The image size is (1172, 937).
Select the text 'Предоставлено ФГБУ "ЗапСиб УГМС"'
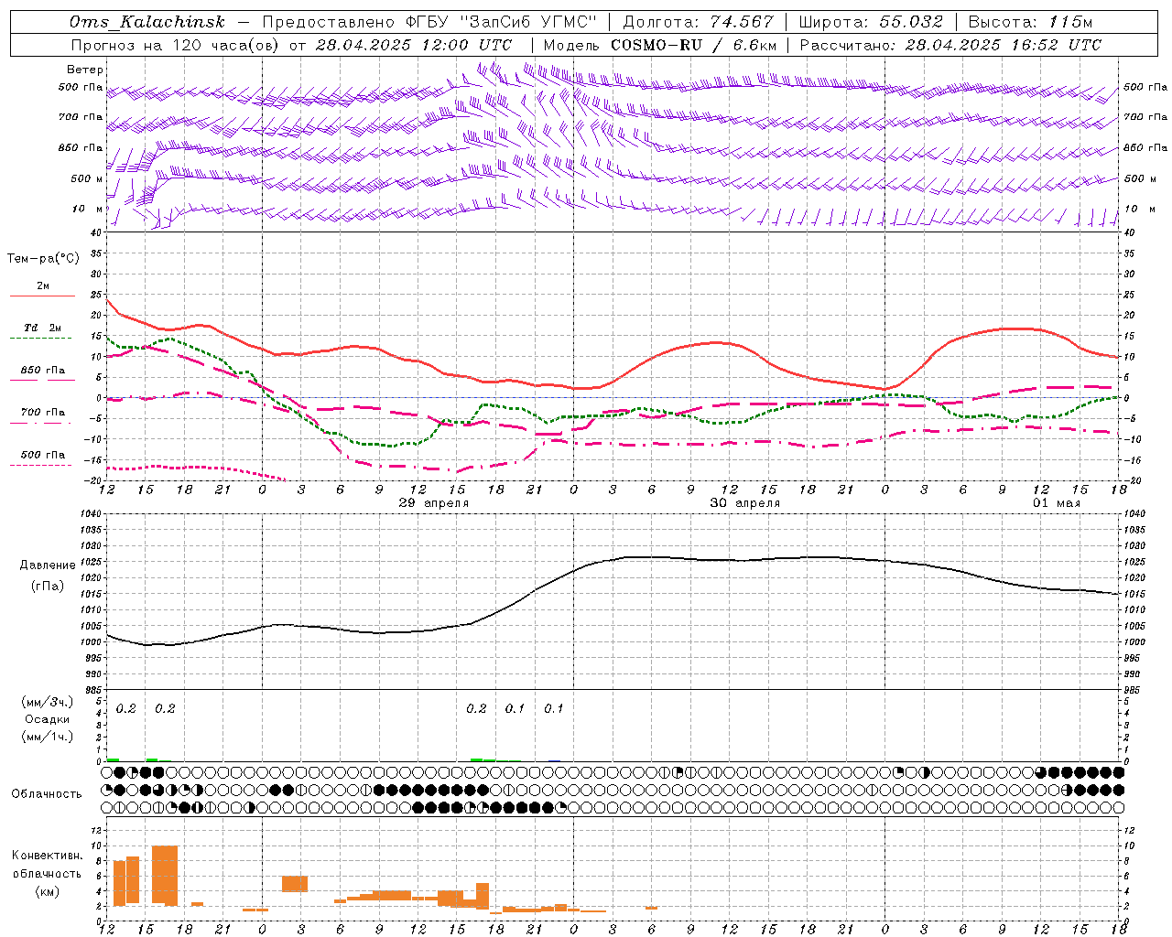click(x=429, y=22)
